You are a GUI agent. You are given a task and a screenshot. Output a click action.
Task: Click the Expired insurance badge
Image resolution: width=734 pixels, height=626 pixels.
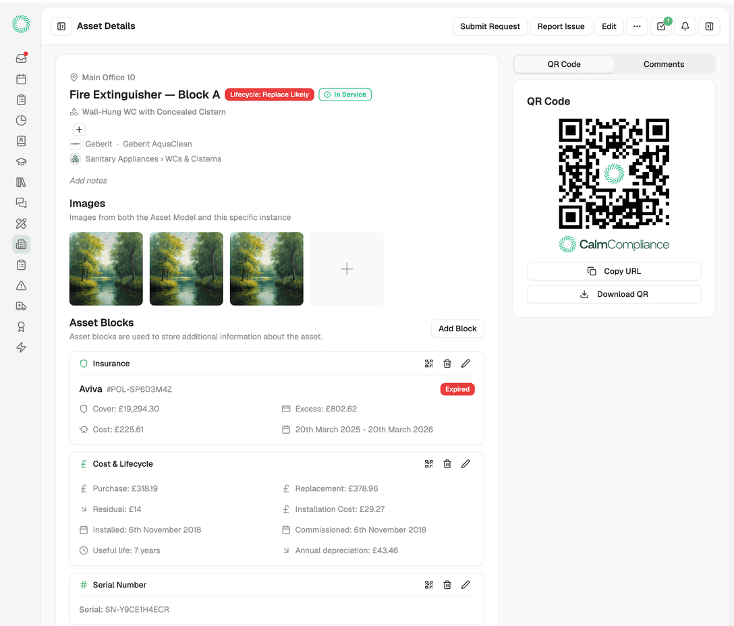457,389
